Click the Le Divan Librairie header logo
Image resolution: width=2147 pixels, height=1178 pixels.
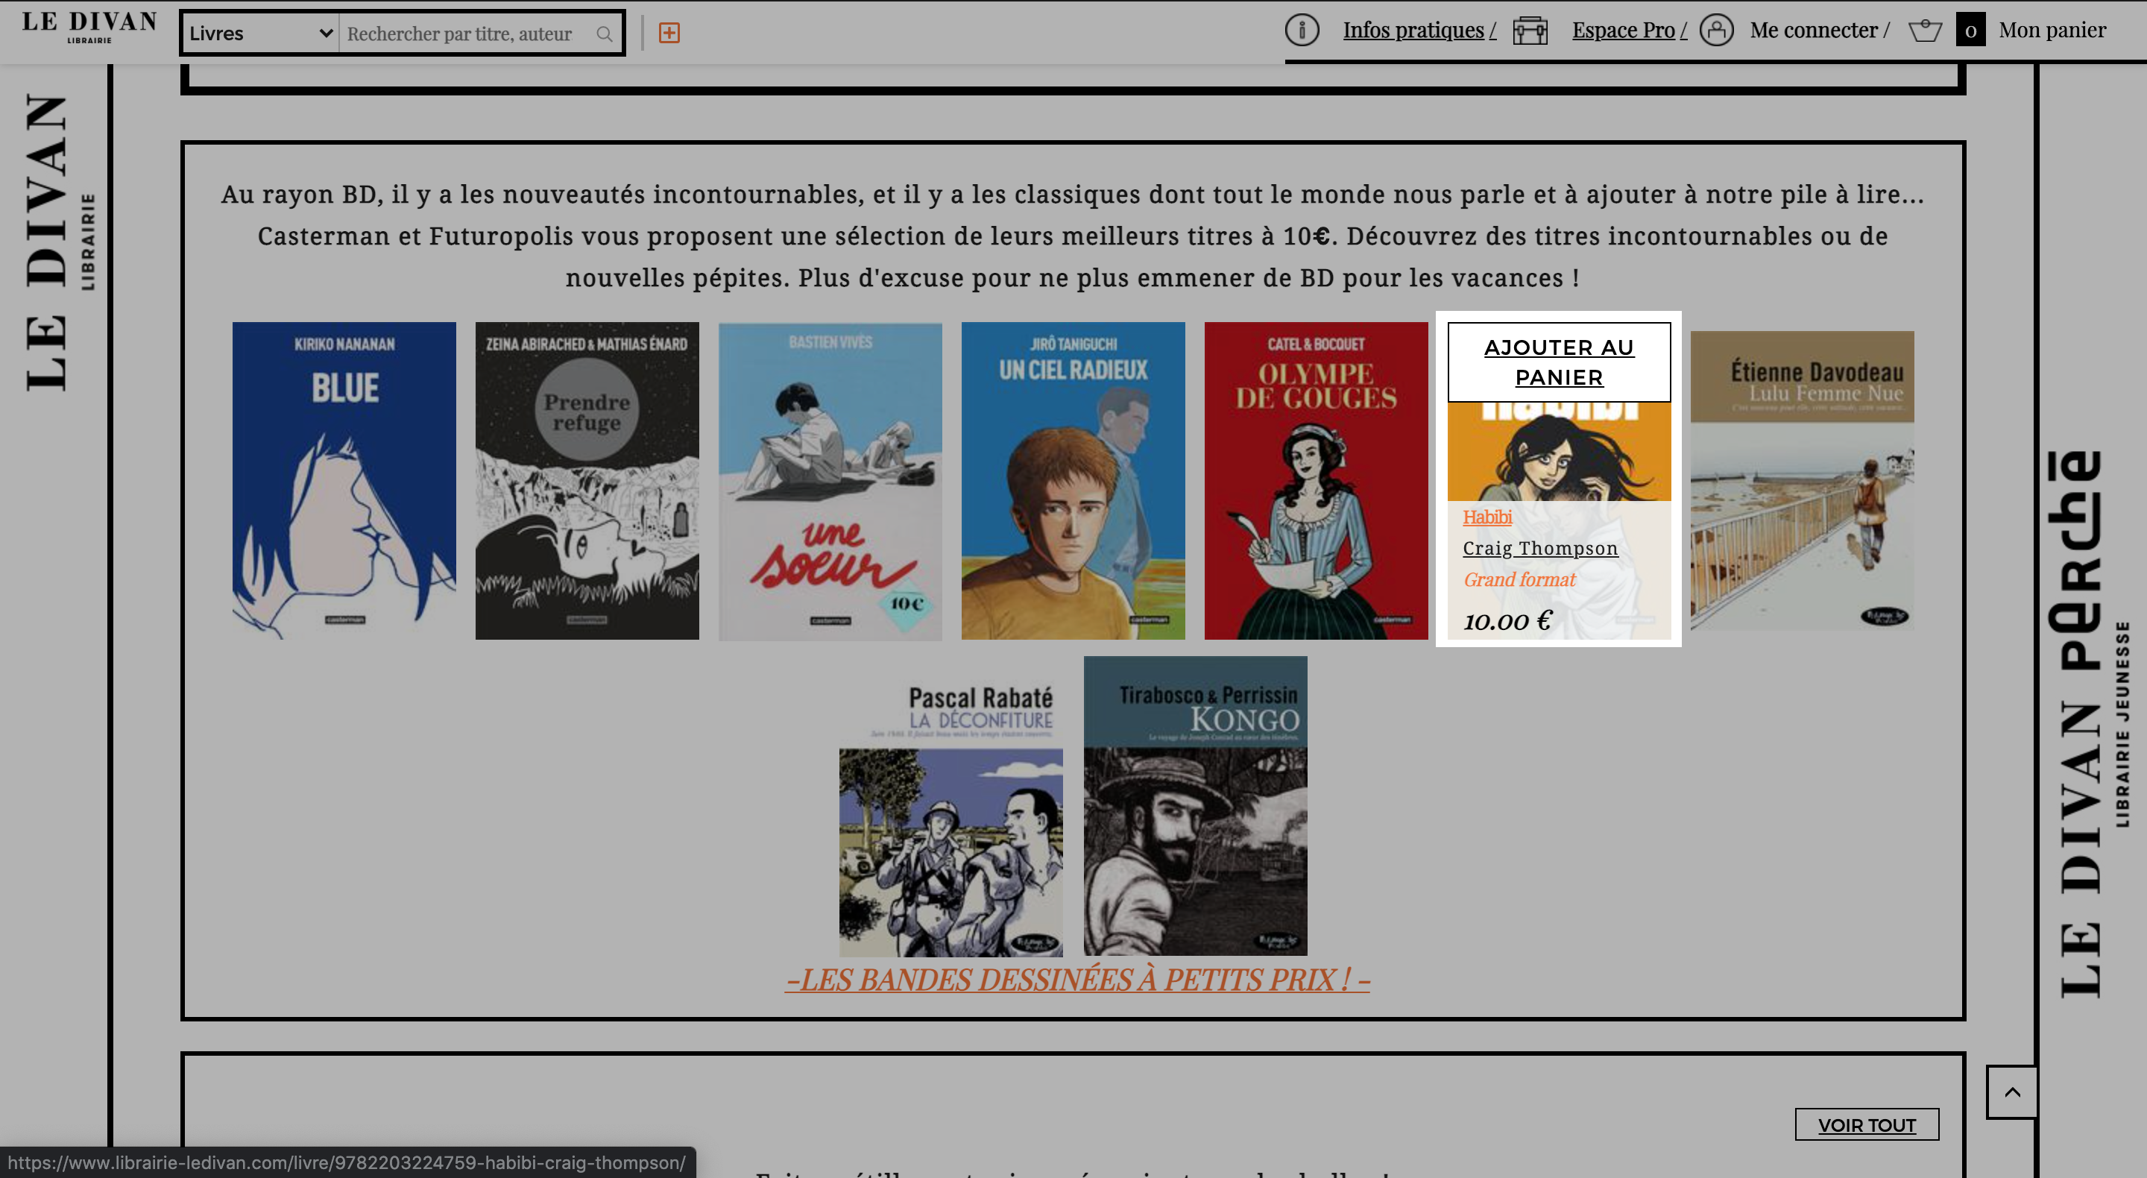(x=89, y=28)
